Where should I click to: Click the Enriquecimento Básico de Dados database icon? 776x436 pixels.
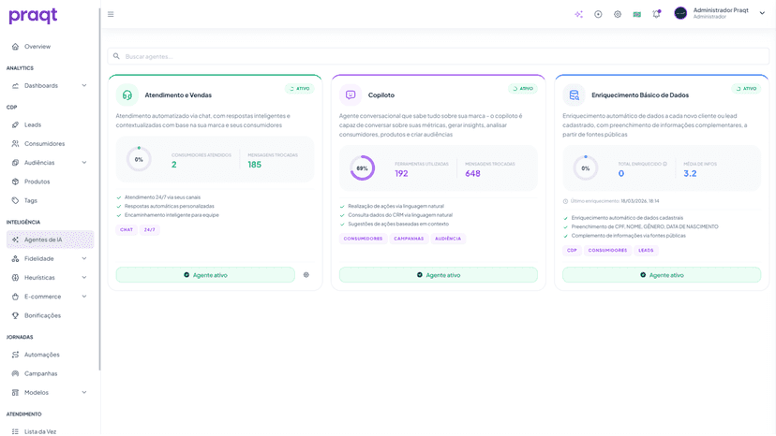(575, 94)
